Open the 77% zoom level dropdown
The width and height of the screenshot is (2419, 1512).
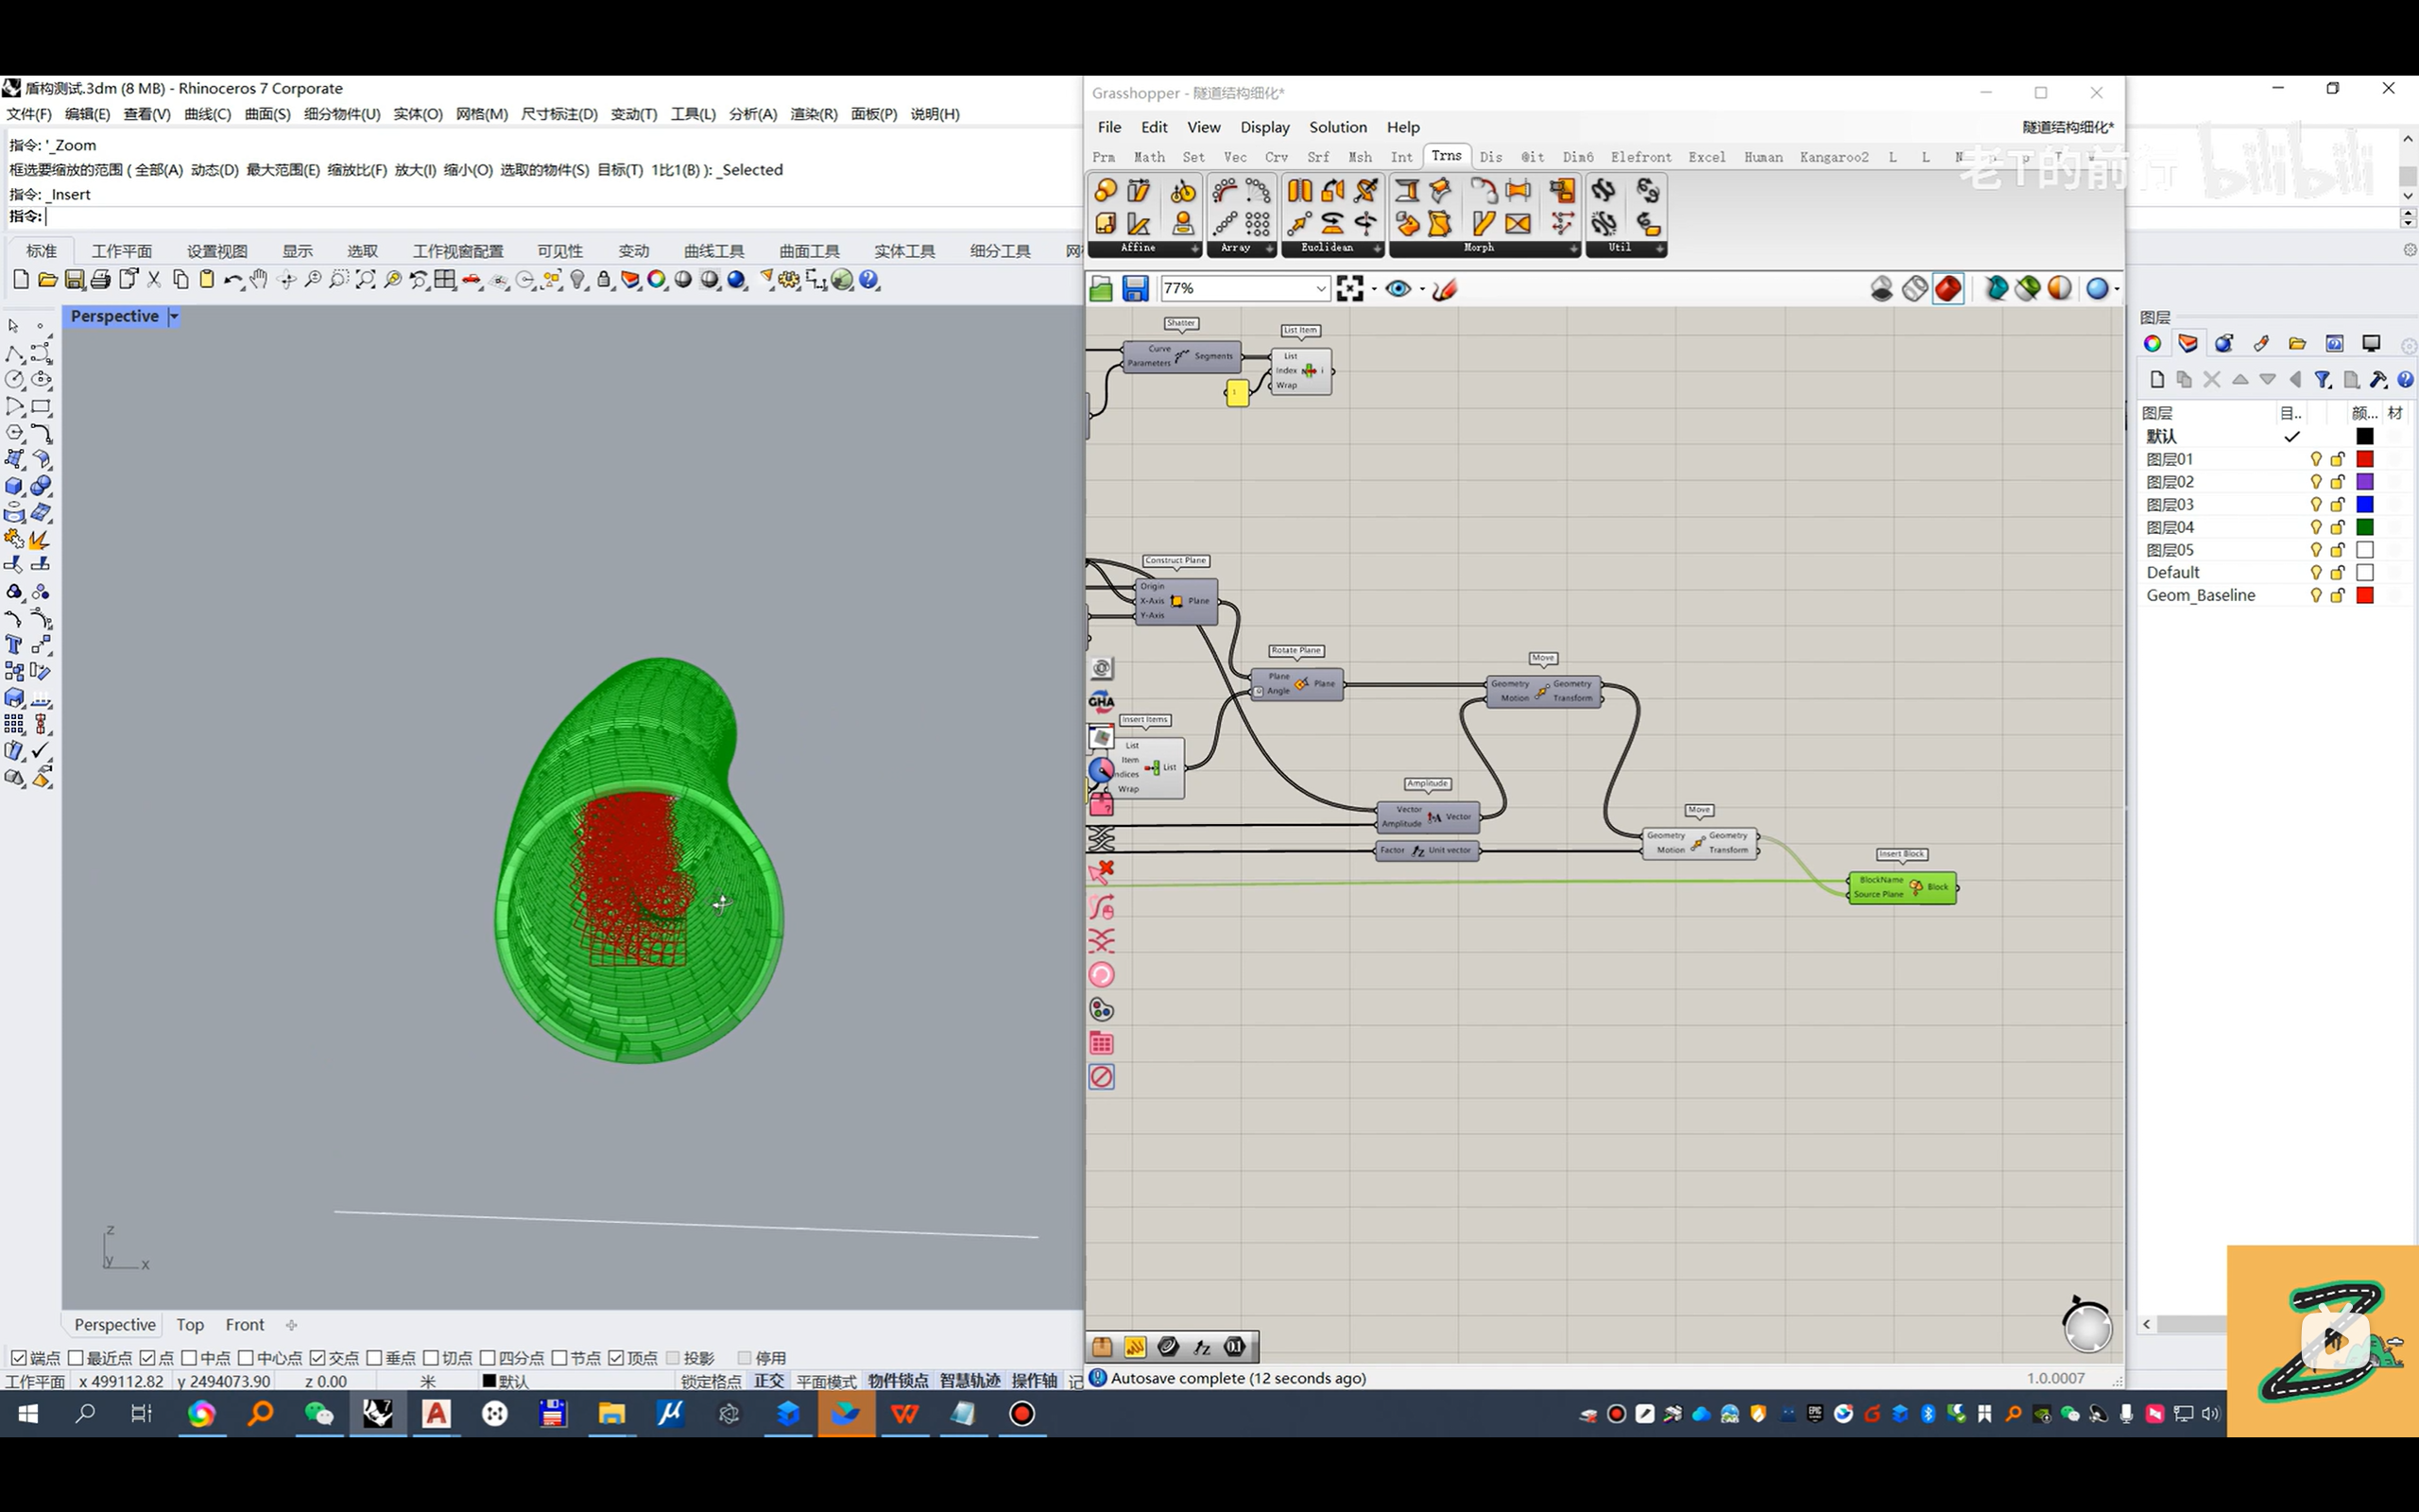1319,289
